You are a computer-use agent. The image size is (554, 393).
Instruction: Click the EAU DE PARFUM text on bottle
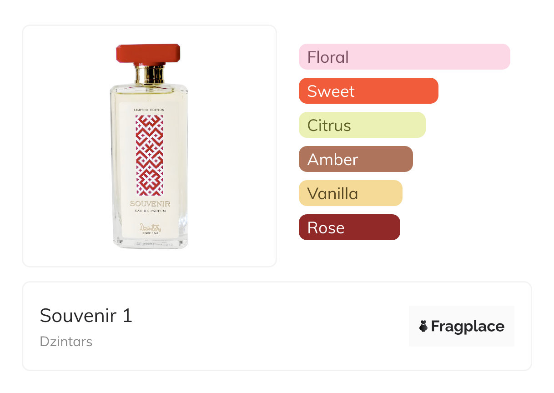click(150, 210)
